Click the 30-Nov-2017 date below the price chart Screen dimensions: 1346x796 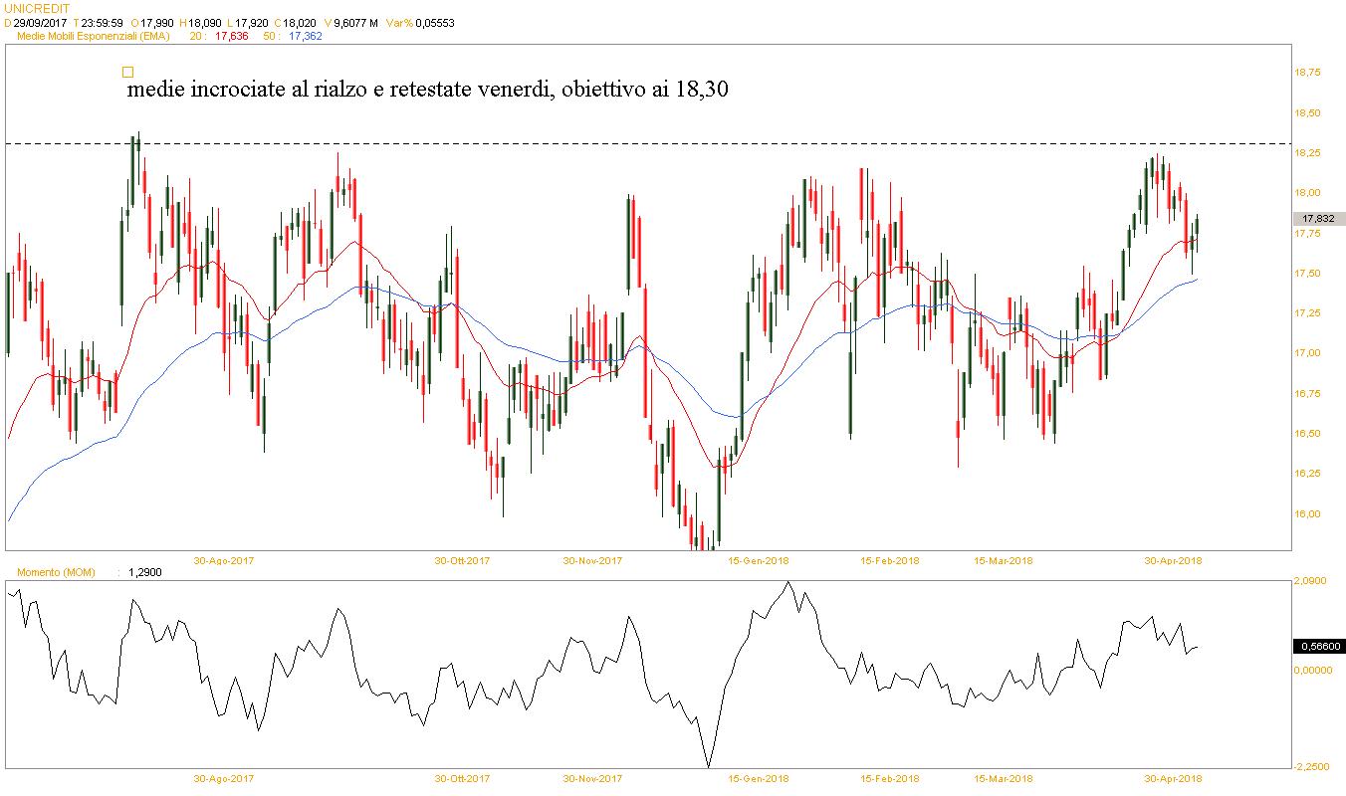click(x=592, y=560)
